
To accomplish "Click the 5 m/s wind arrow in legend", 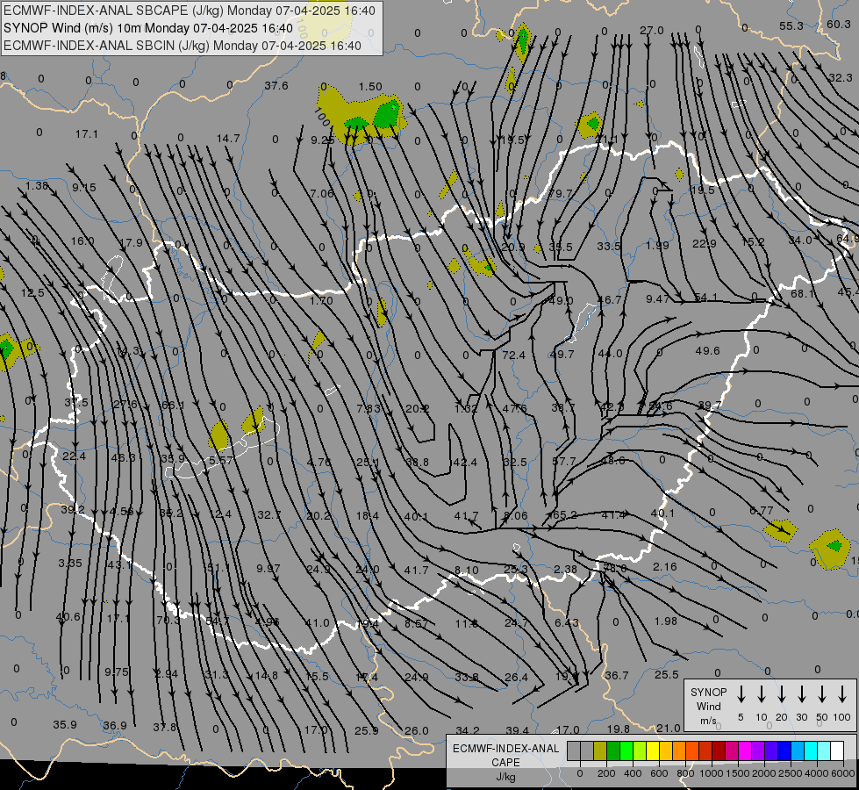I will pyautogui.click(x=741, y=693).
